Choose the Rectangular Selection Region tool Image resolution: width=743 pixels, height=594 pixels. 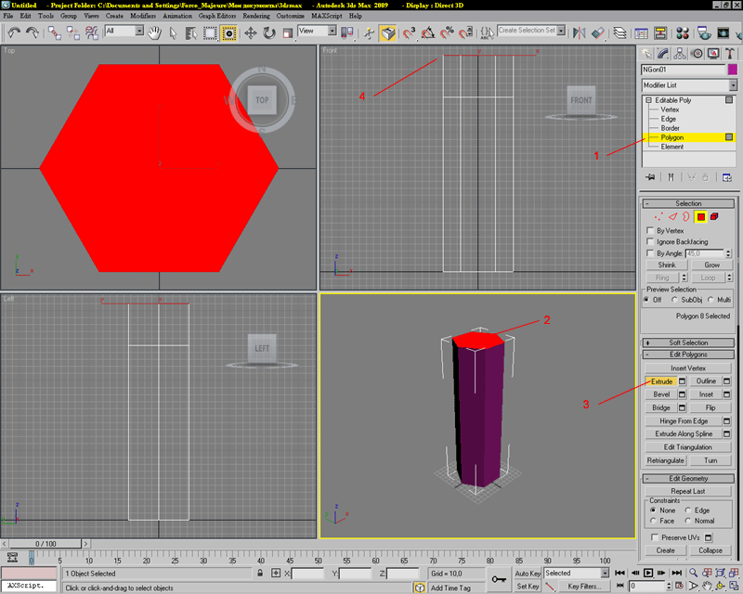pos(210,32)
